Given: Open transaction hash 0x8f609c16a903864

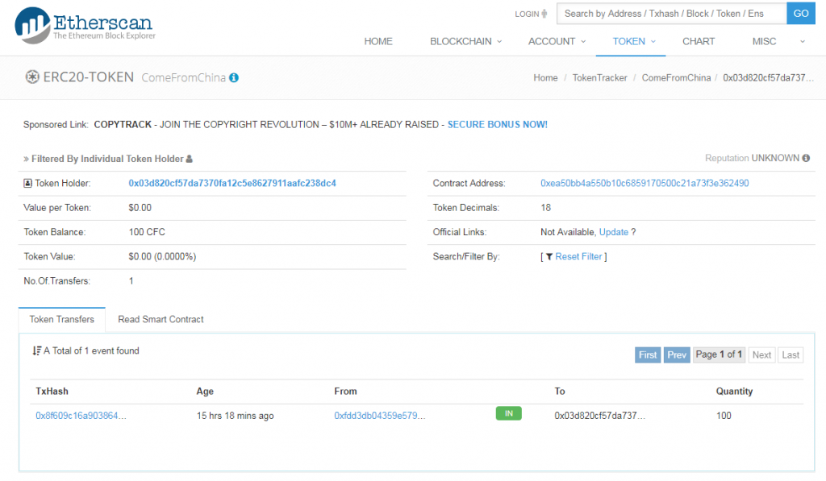Looking at the screenshot, I should tap(81, 416).
